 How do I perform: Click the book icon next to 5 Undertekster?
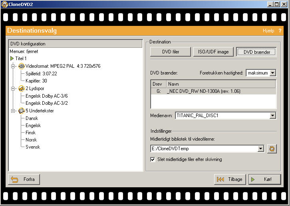22,111
